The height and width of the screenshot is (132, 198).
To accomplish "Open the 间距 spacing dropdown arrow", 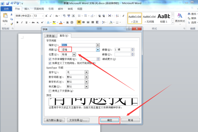I will 98,50.
